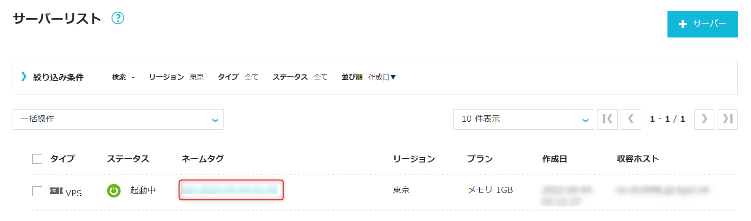
Task: Click the ステータス column header
Action: [x=128, y=159]
